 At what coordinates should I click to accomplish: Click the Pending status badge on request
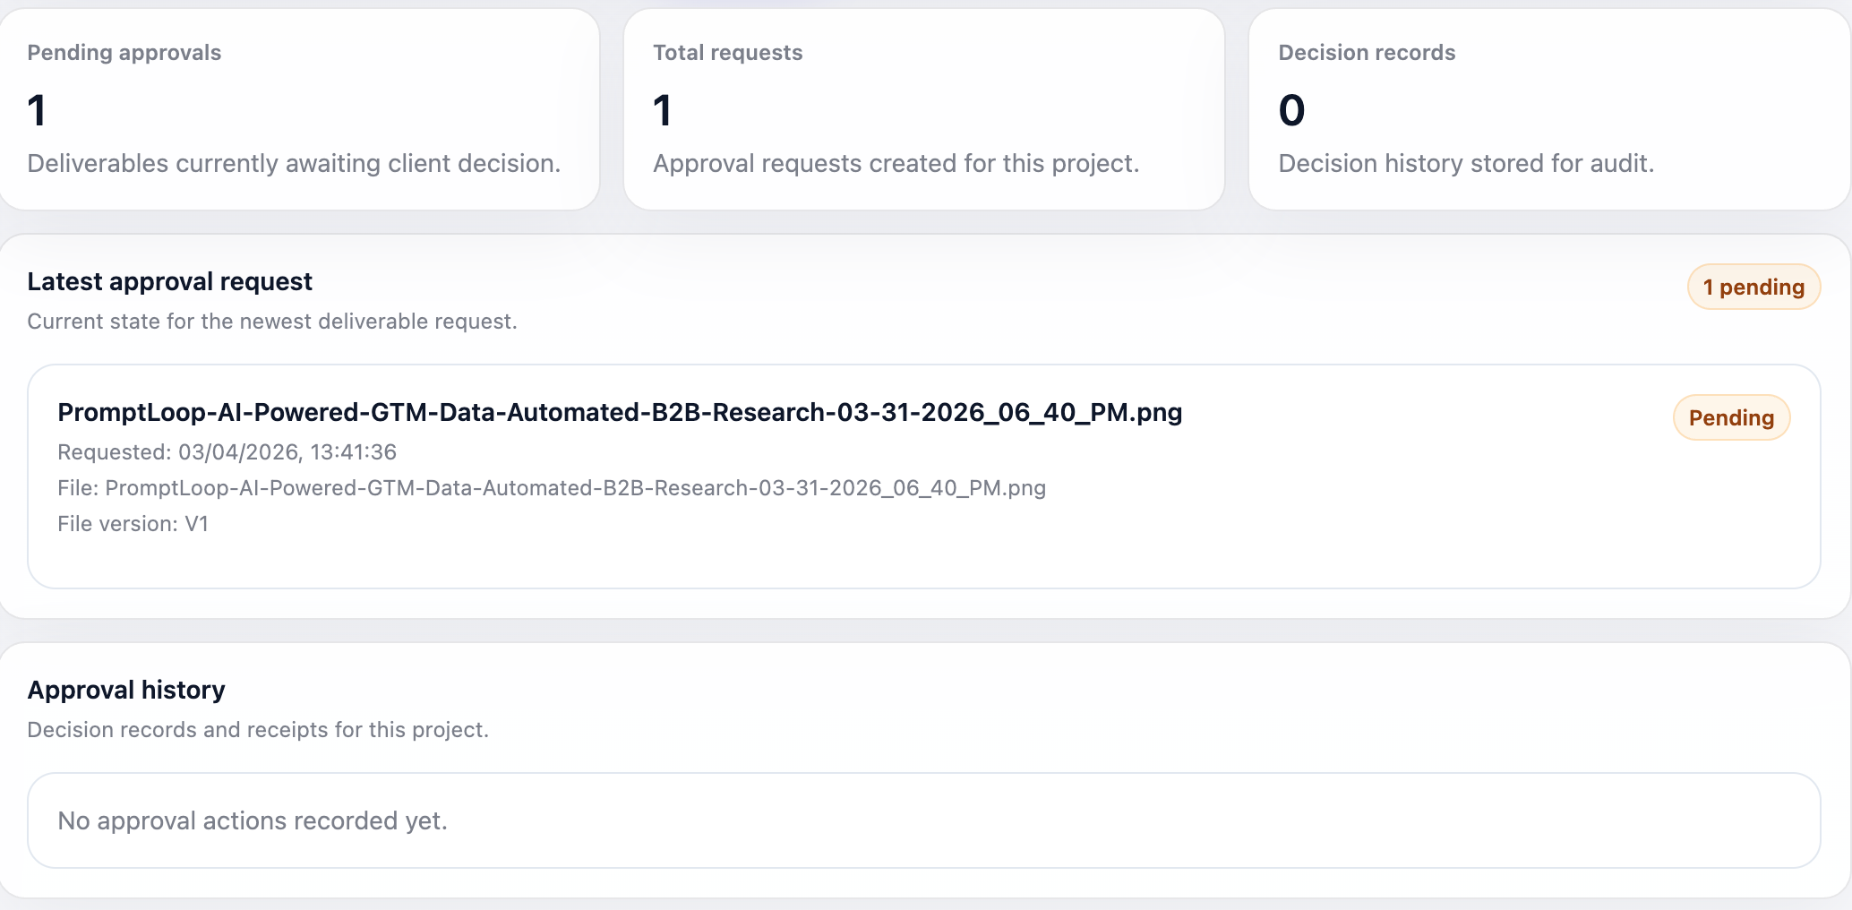pyautogui.click(x=1731, y=417)
